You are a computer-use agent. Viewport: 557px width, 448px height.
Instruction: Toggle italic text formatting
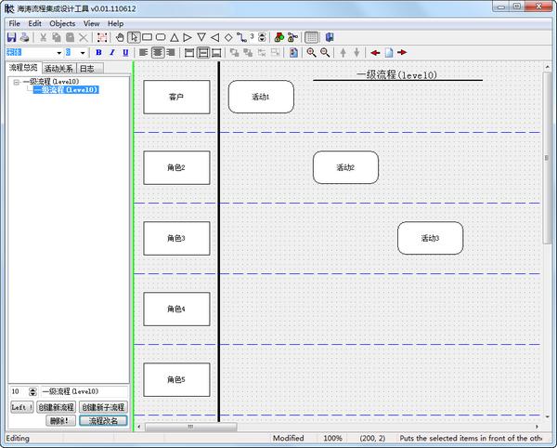(x=111, y=53)
